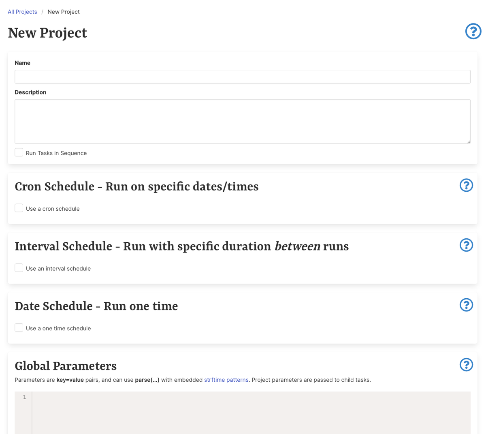This screenshot has height=434, width=486.
Task: Click the Global Parameters section heading
Action: tap(66, 366)
